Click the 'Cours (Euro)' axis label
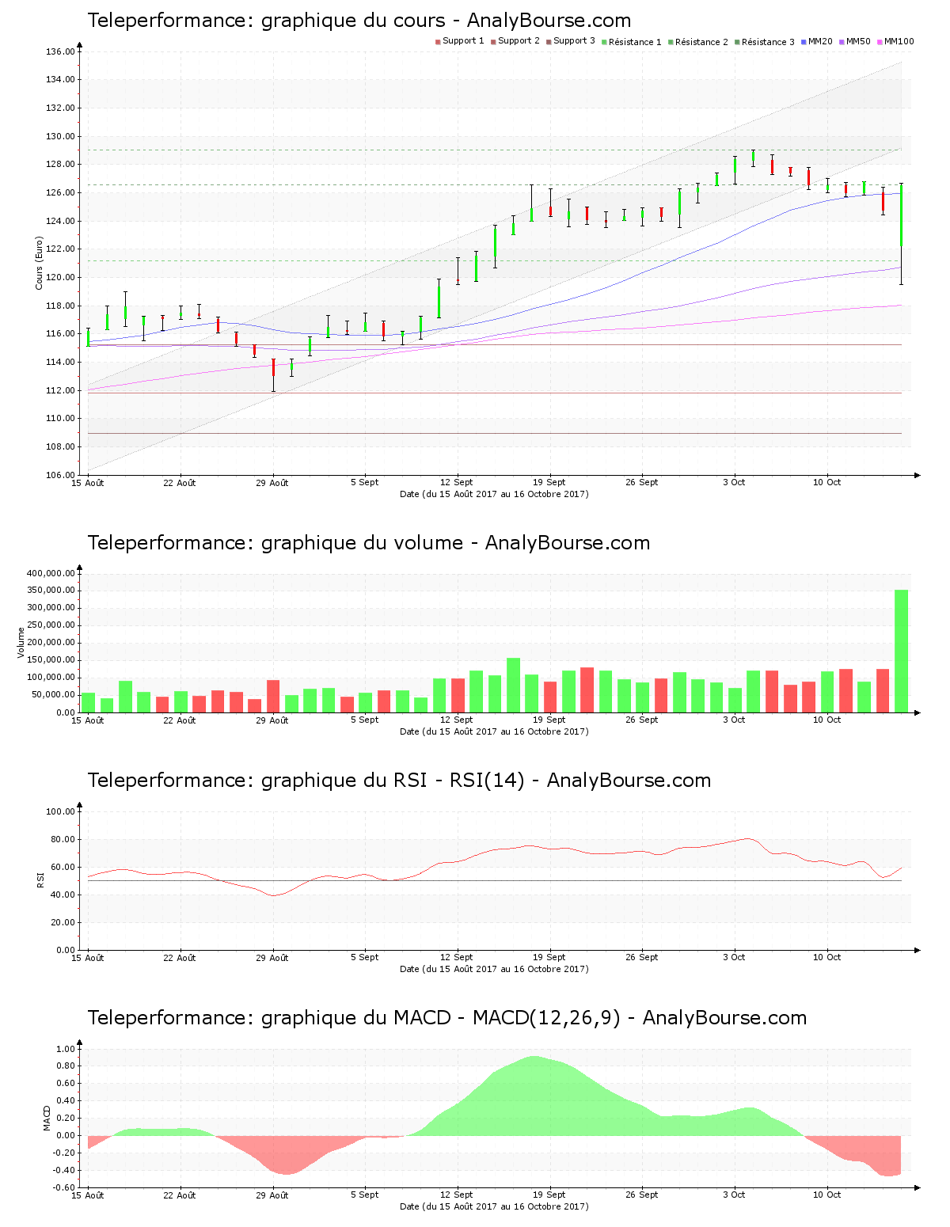This screenshot has height=1227, width=950. tap(39, 263)
